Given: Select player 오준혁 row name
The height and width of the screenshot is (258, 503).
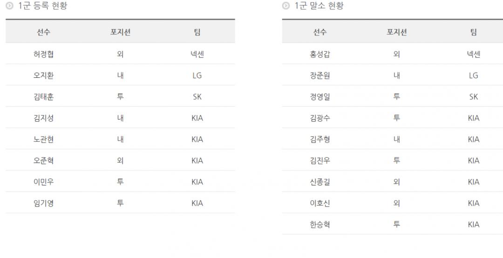Looking at the screenshot, I should tap(44, 161).
